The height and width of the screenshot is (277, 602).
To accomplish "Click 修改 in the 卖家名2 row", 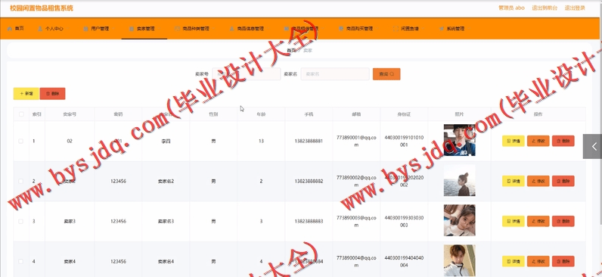I will point(538,181).
